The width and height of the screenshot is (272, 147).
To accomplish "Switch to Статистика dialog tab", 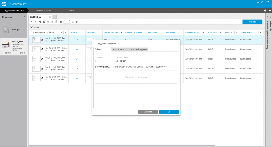I will (x=121, y=49).
